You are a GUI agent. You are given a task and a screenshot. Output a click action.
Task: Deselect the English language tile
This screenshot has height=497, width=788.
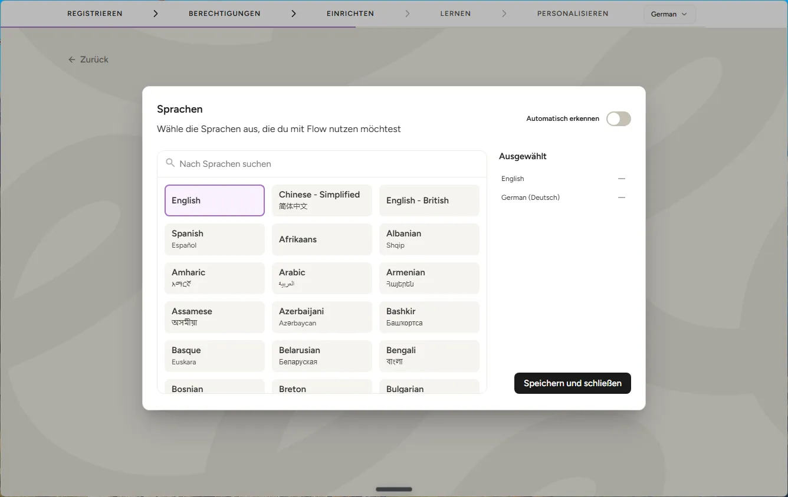(x=215, y=200)
